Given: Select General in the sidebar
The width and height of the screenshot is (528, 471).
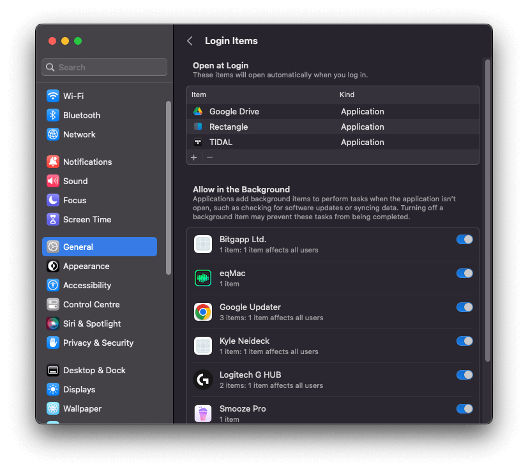Looking at the screenshot, I should tap(99, 247).
